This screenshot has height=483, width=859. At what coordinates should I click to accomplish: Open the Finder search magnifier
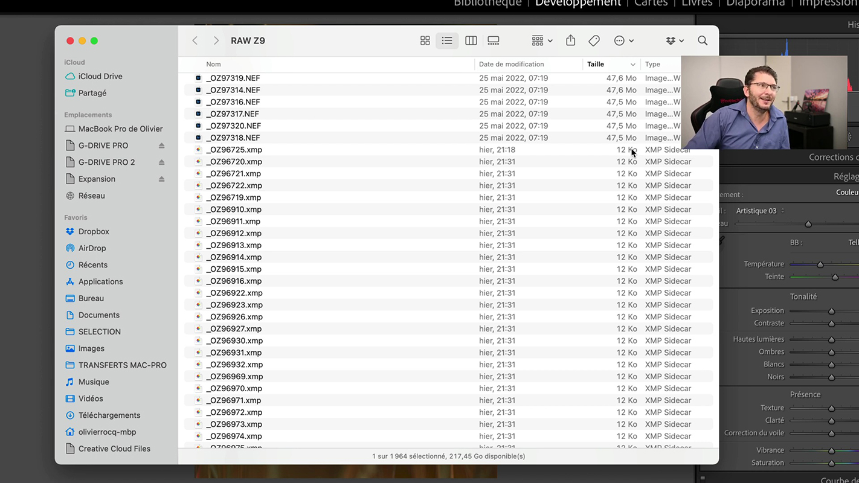tap(703, 40)
